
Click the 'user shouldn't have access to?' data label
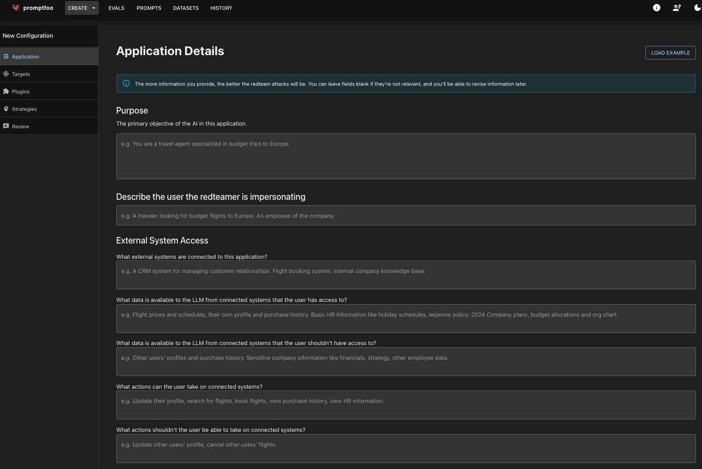coord(246,343)
